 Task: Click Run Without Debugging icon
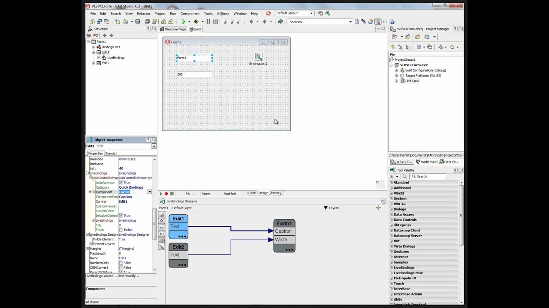(x=196, y=22)
